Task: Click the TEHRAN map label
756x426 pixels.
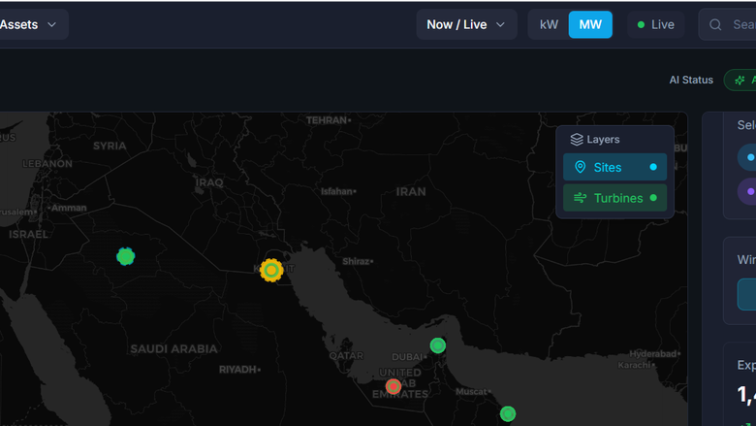Action: click(329, 120)
